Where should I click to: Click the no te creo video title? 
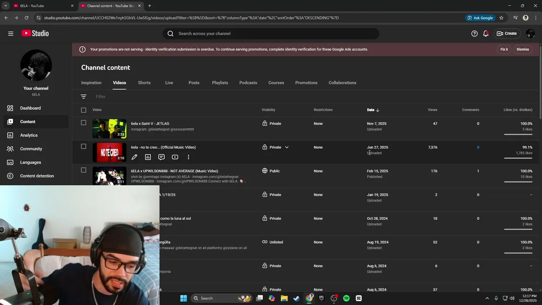click(x=163, y=147)
